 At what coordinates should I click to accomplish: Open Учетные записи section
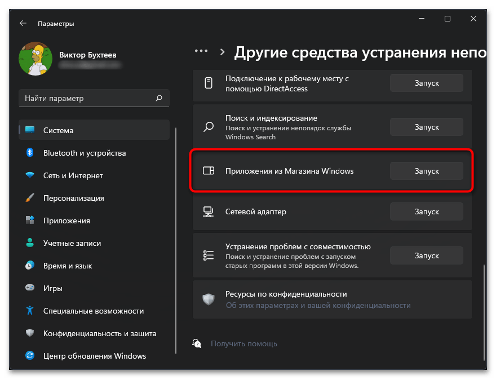[94, 243]
